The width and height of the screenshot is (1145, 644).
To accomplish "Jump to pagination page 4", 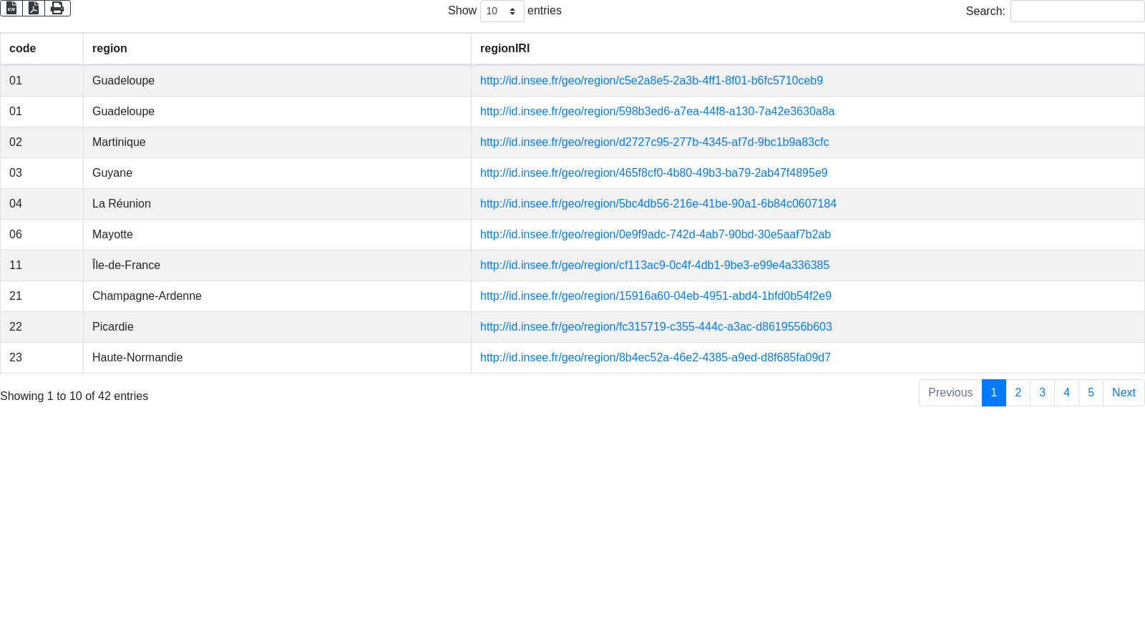I will point(1066,393).
